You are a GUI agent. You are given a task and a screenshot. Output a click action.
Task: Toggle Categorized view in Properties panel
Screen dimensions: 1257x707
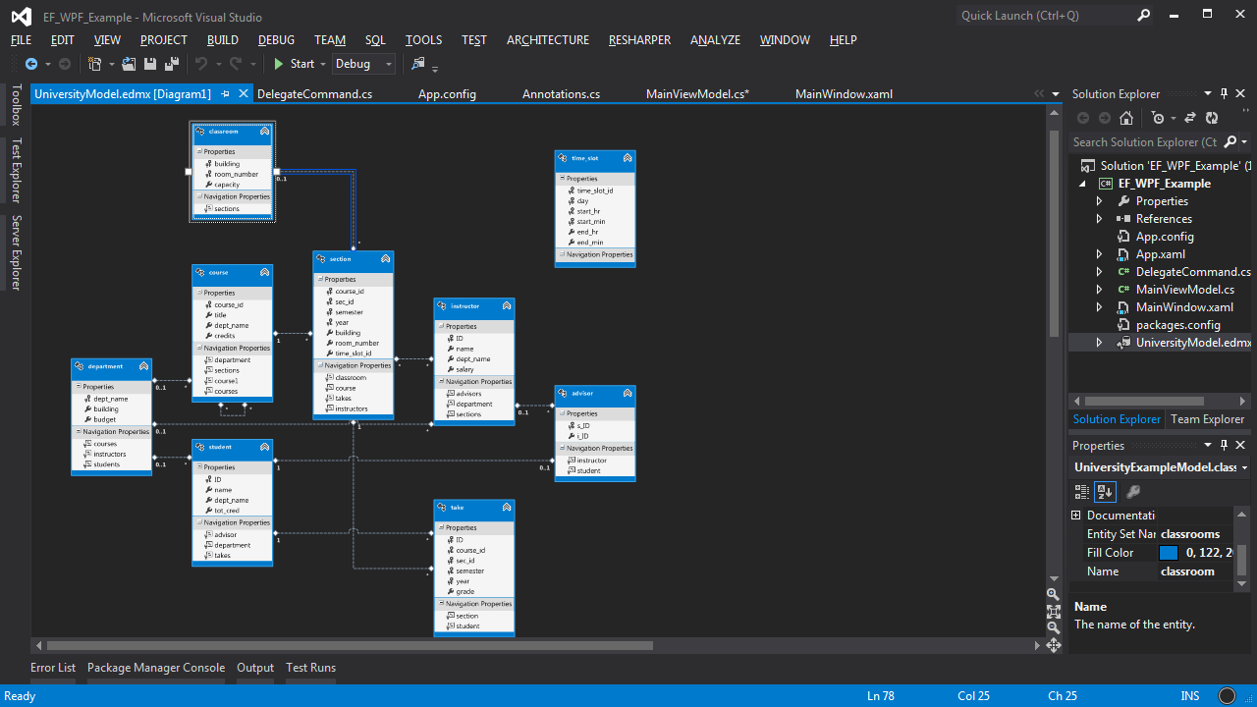pos(1082,492)
